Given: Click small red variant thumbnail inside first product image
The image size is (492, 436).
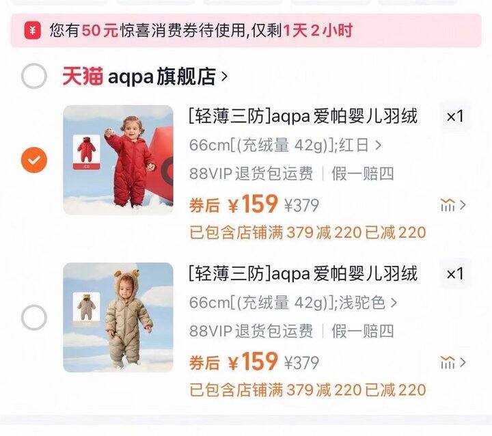Looking at the screenshot, I should 87,152.
